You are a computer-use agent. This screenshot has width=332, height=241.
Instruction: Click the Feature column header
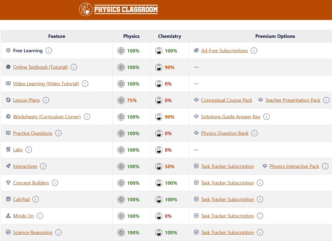tap(57, 36)
